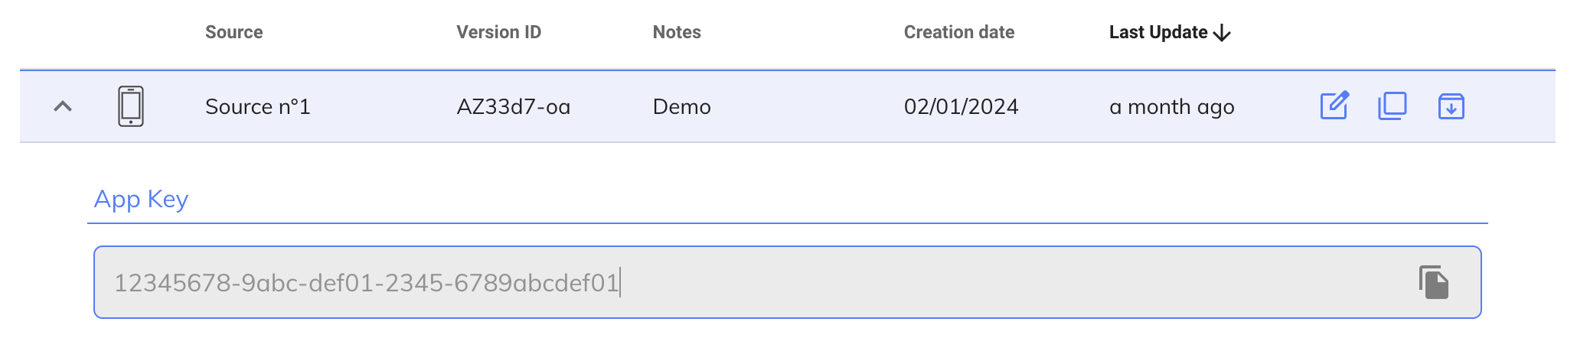Click the 12345678-9abc key value text
The width and height of the screenshot is (1577, 338).
point(366,283)
